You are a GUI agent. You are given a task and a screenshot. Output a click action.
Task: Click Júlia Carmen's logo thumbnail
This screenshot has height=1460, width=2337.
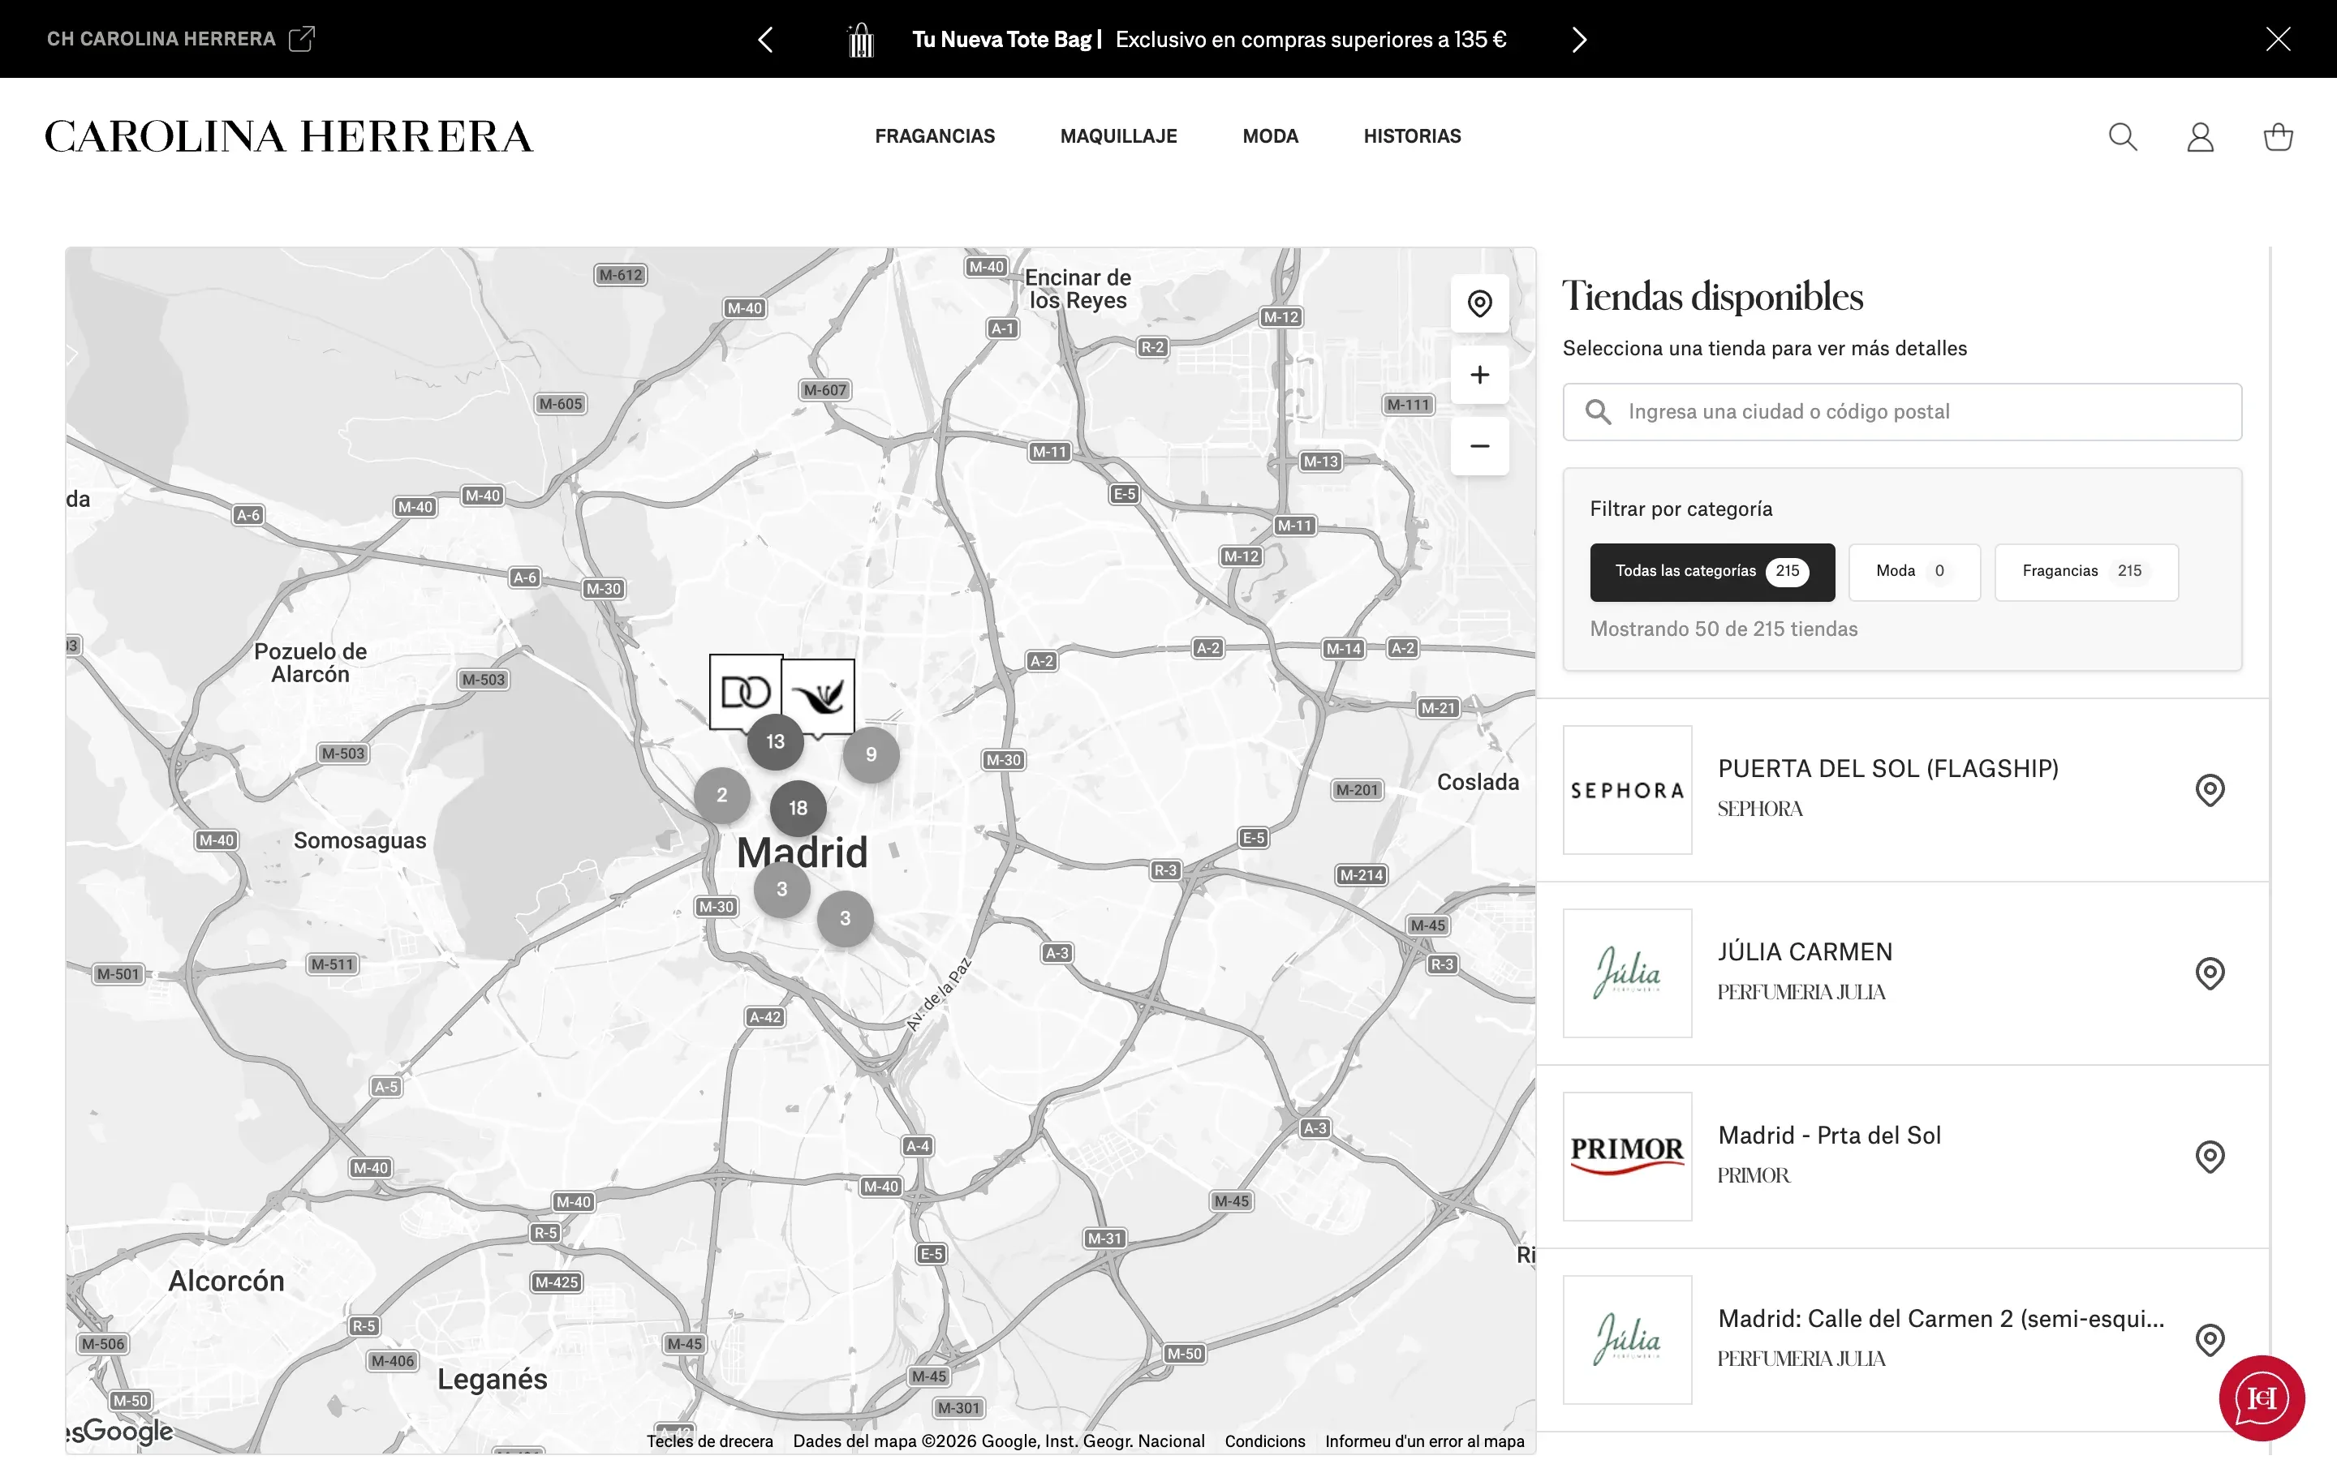click(1627, 973)
